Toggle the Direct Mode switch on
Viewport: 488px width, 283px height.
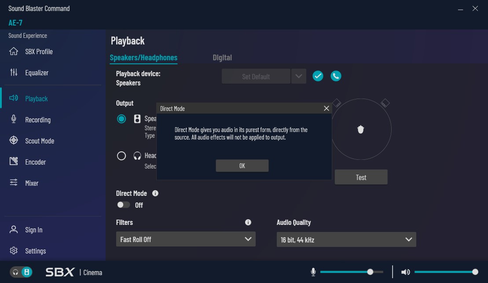tap(123, 205)
